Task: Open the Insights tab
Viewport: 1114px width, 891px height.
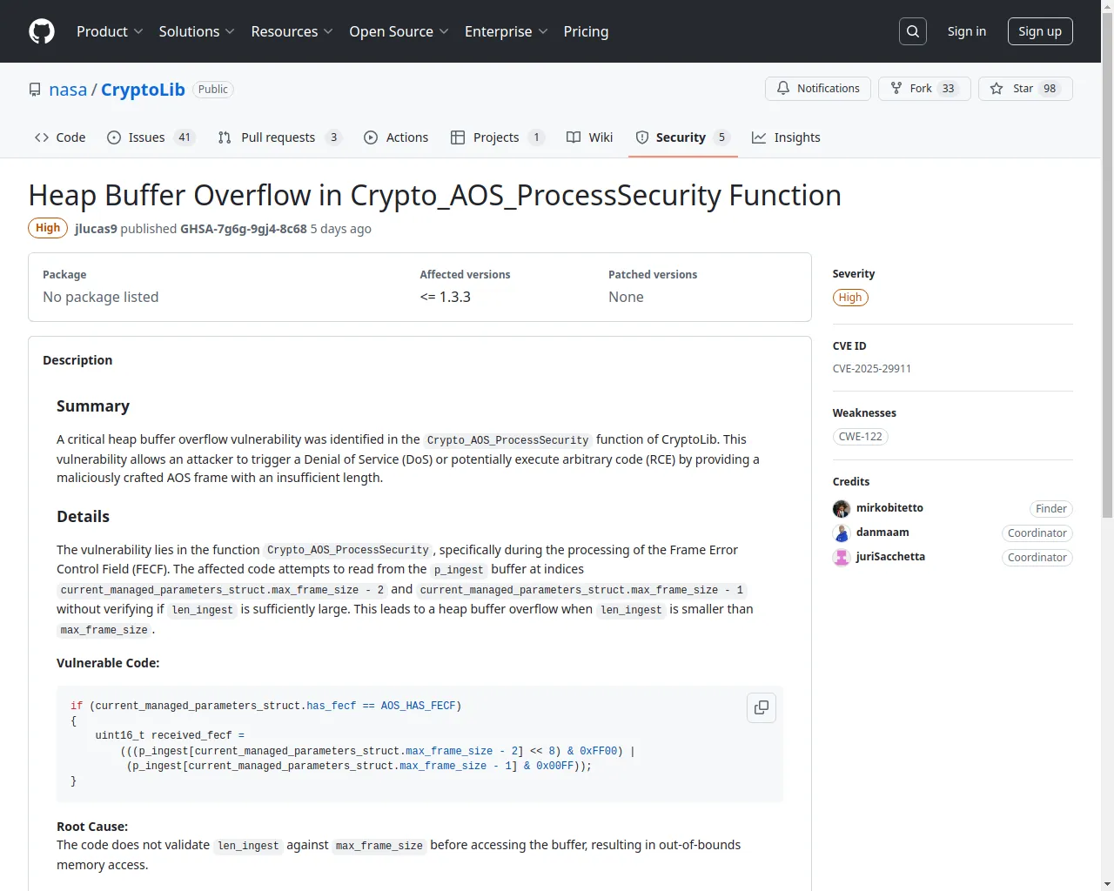Action: click(786, 137)
